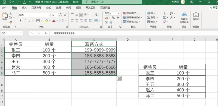Click the Fill down arrow icon
Image resolution: width=218 pixels, height=106 pixels.
tap(165, 17)
